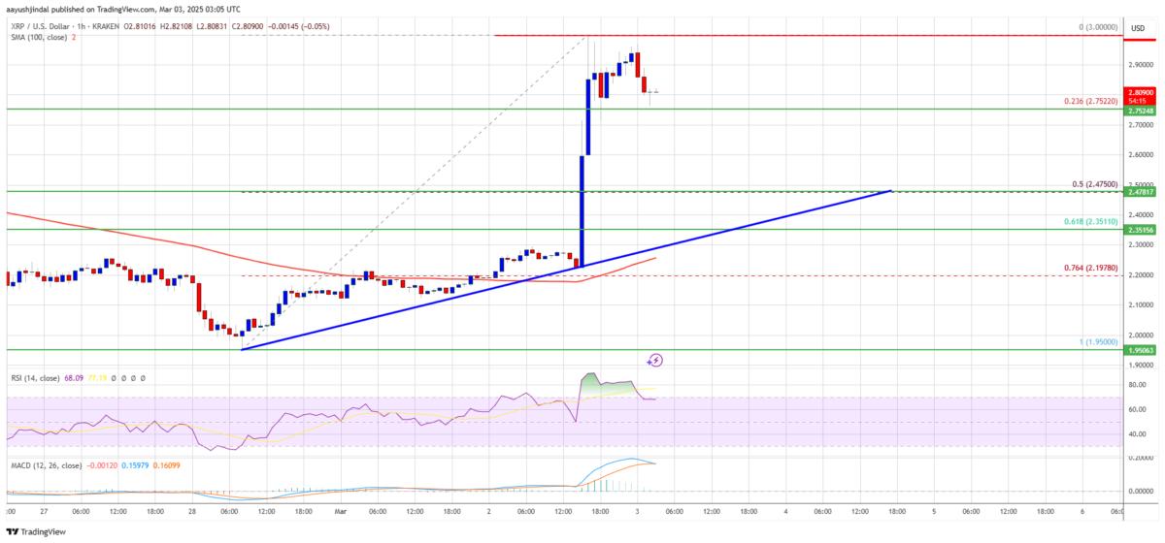The width and height of the screenshot is (1165, 543).
Task: Click the Fibonacci 0.236 (2.75220) level label
Action: 1090,100
